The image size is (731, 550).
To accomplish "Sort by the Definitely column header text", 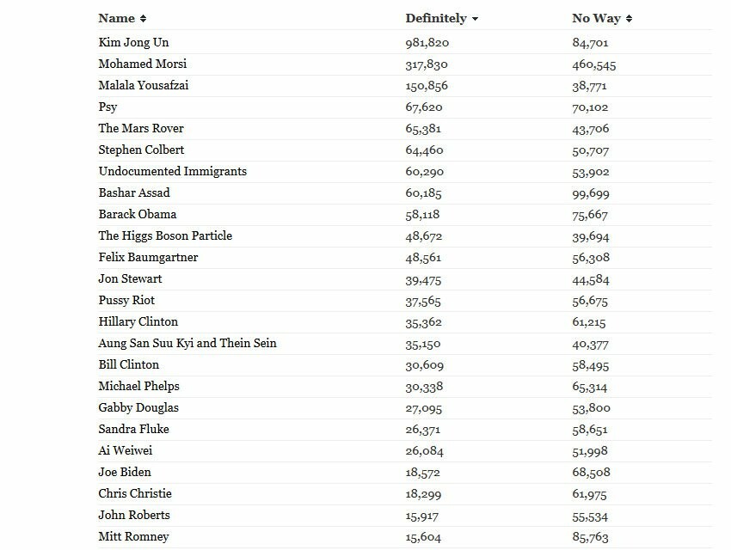I will (x=436, y=18).
